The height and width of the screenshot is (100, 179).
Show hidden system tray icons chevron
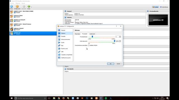coord(153,98)
